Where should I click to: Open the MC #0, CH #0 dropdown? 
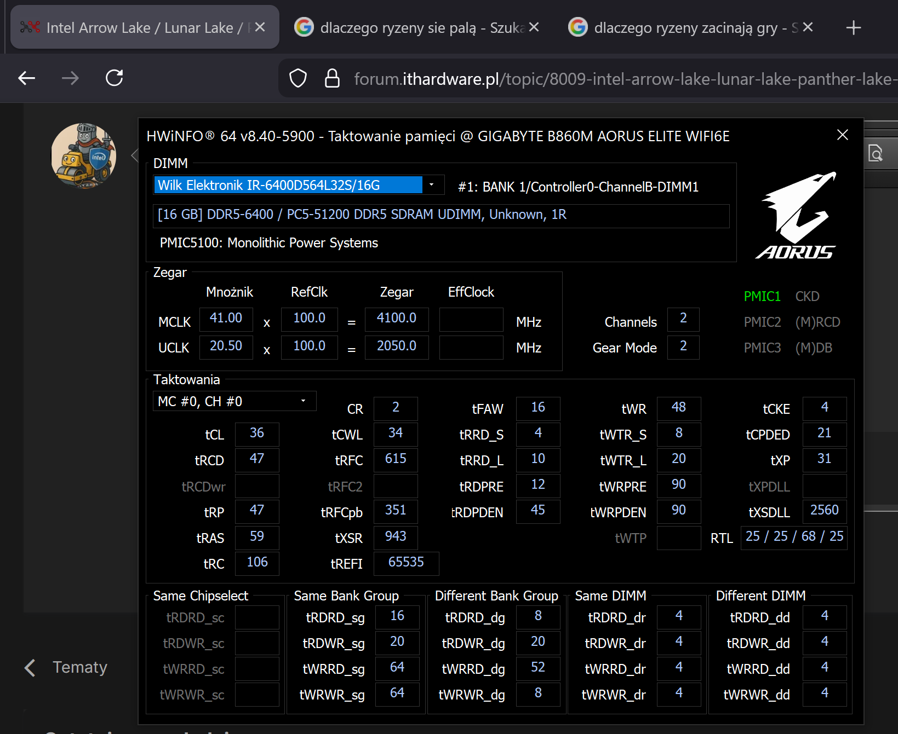tap(303, 401)
